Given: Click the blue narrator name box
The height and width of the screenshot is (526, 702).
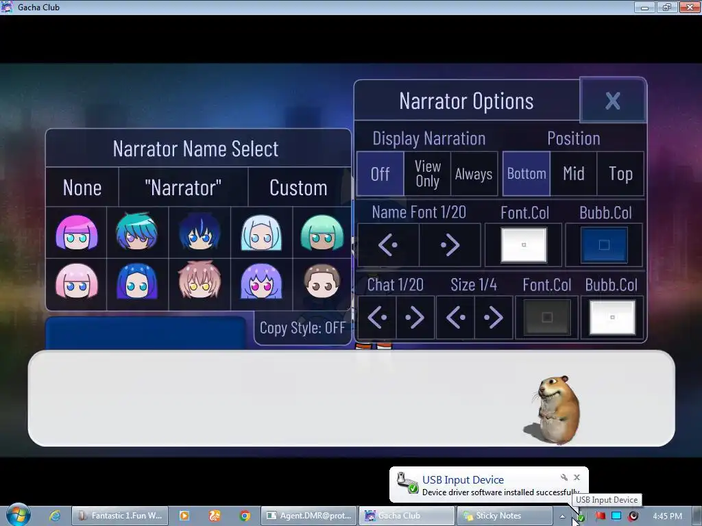Looking at the screenshot, I should (x=145, y=334).
